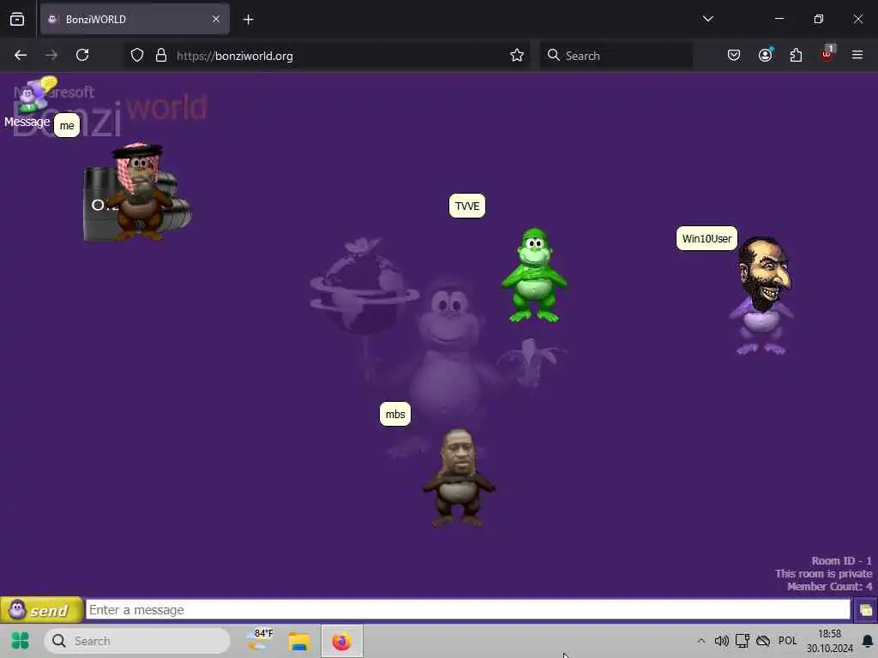This screenshot has height=658, width=878.
Task: Click the gorilla with keffiyeh character
Action: (x=138, y=192)
